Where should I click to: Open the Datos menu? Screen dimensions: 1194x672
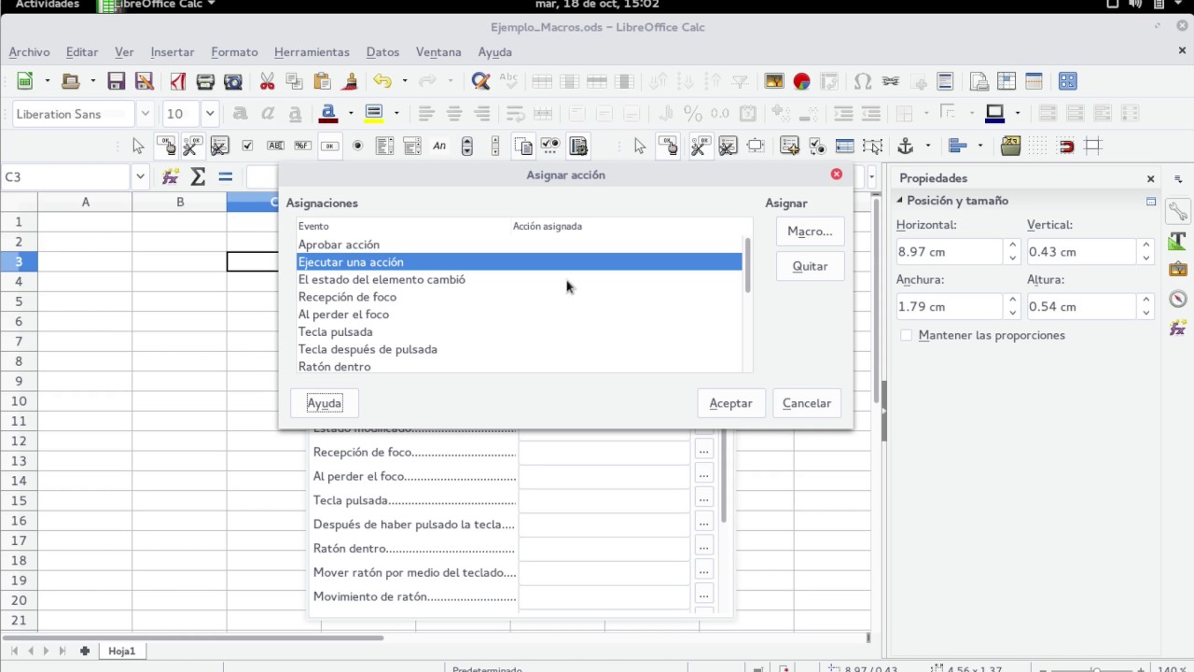coord(382,52)
